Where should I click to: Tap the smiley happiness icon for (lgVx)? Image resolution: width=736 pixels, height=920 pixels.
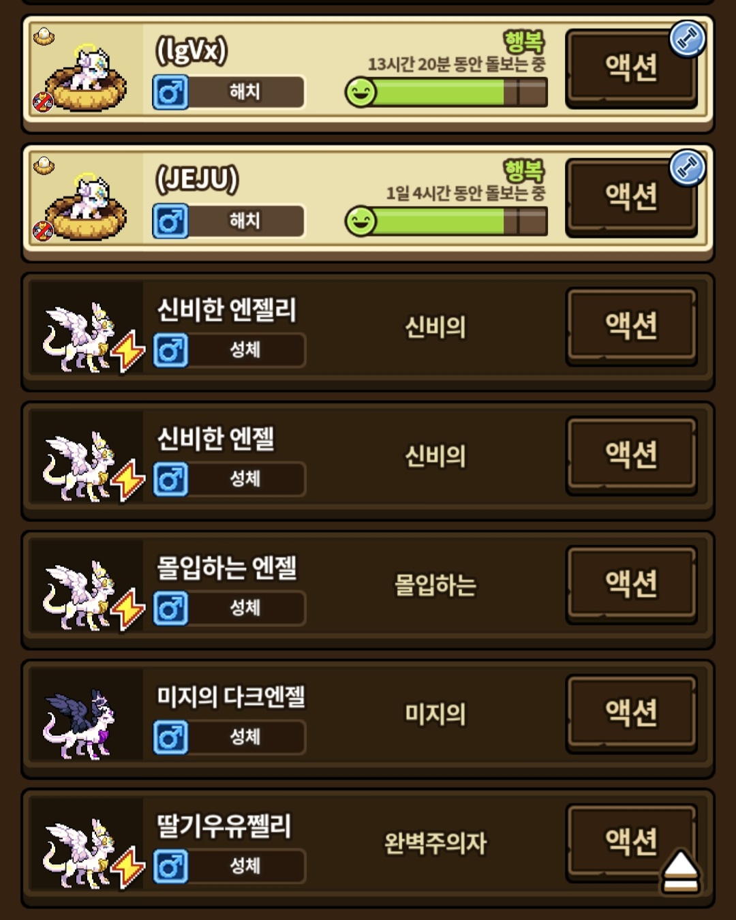361,92
